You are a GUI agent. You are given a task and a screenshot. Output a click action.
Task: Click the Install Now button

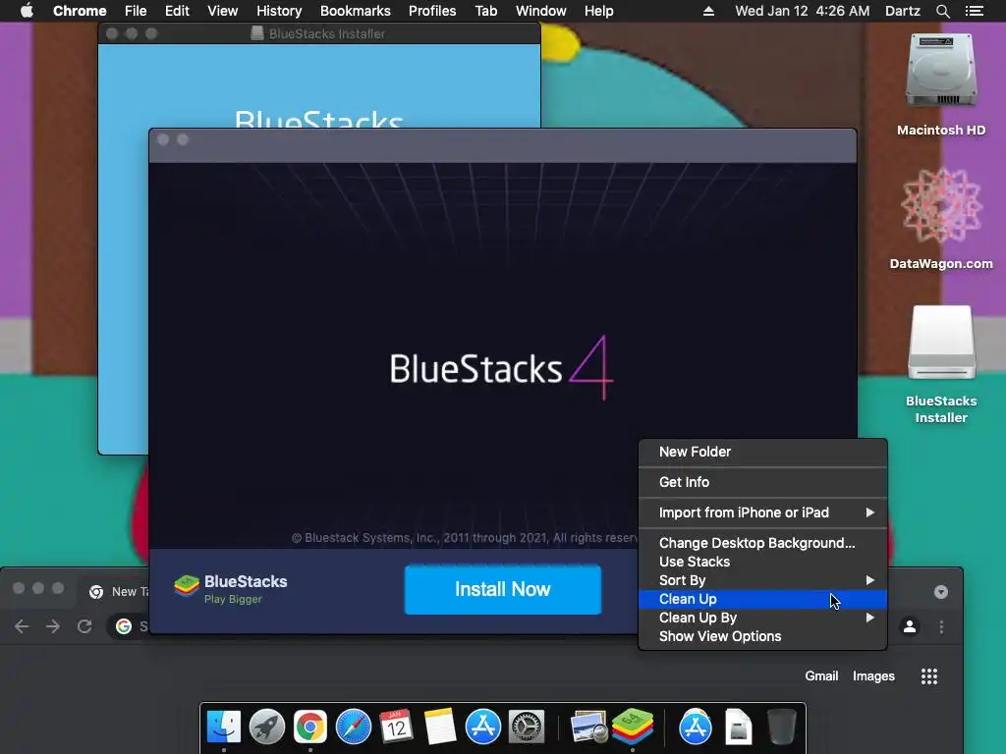[x=502, y=589]
